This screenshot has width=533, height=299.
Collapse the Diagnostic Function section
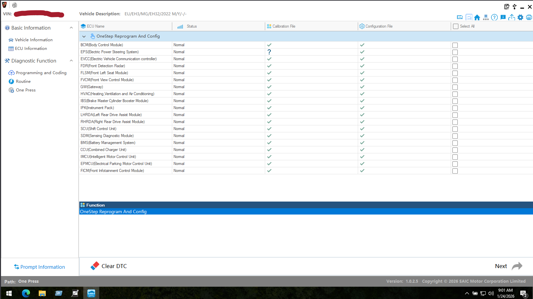[71, 61]
